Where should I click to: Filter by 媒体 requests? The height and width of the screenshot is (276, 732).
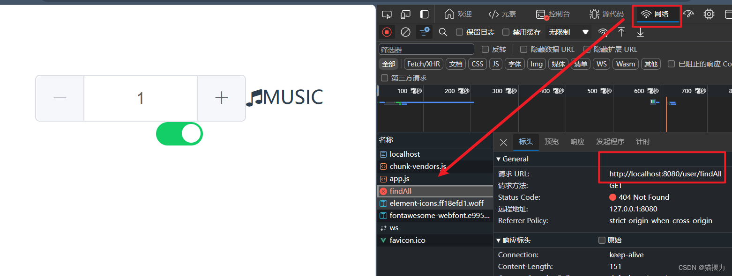(x=558, y=64)
